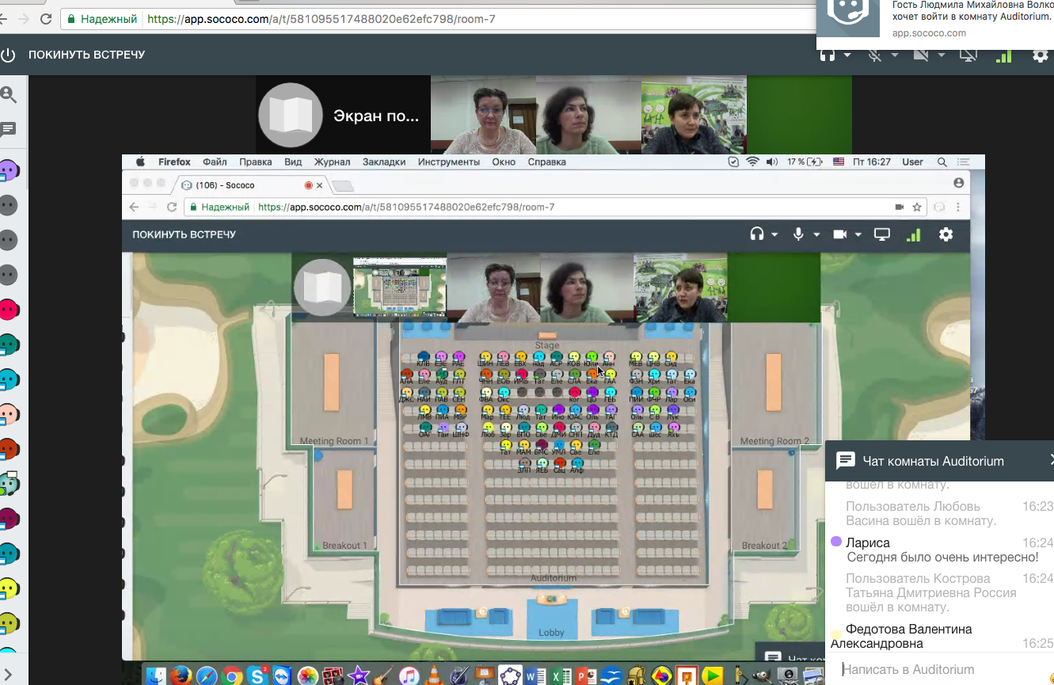Expand the microphone options dropdown arrow
The height and width of the screenshot is (685, 1054).
tap(895, 55)
